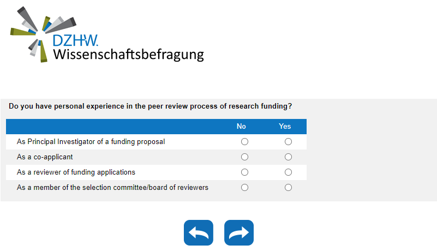Click the 'As a co-applicant' row label
Image resolution: width=437 pixels, height=251 pixels.
(45, 157)
